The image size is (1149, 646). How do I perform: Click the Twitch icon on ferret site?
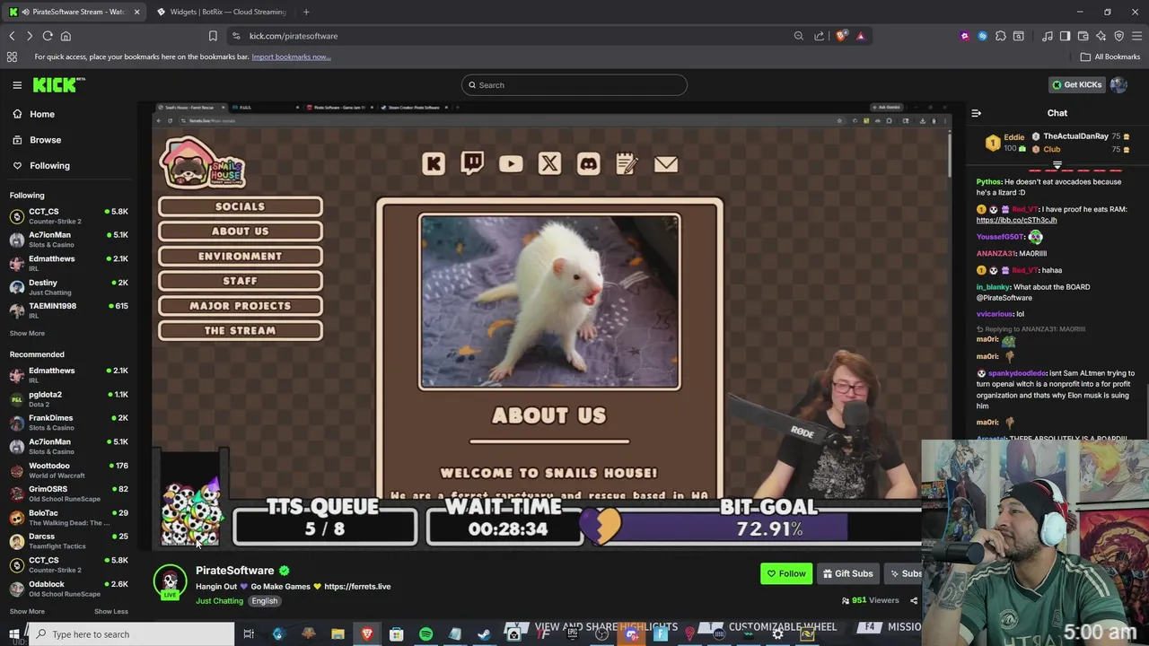coord(472,162)
